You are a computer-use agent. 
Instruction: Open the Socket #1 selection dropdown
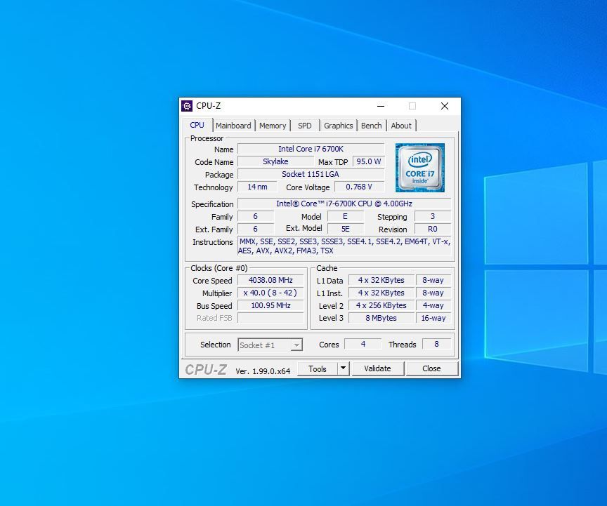tap(270, 345)
